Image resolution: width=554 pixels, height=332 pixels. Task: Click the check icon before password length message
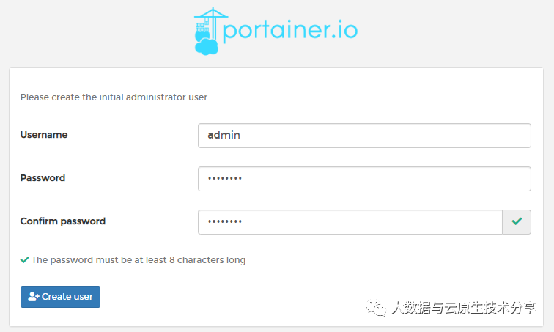(x=25, y=259)
